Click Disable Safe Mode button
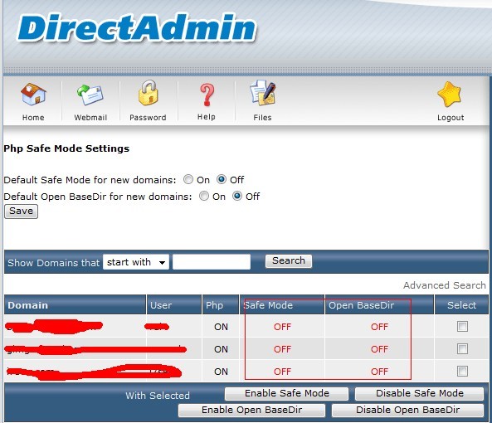This screenshot has width=492, height=423. point(420,393)
